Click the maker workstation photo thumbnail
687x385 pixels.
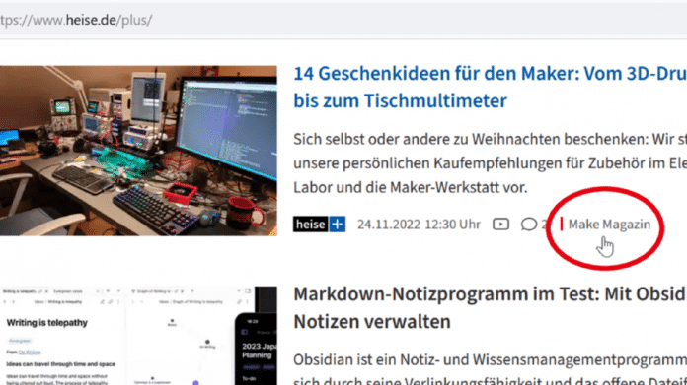(138, 151)
